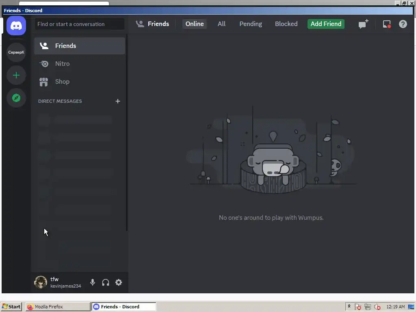Deafen audio with the headphones icon
This screenshot has width=416, height=312.
tap(106, 282)
